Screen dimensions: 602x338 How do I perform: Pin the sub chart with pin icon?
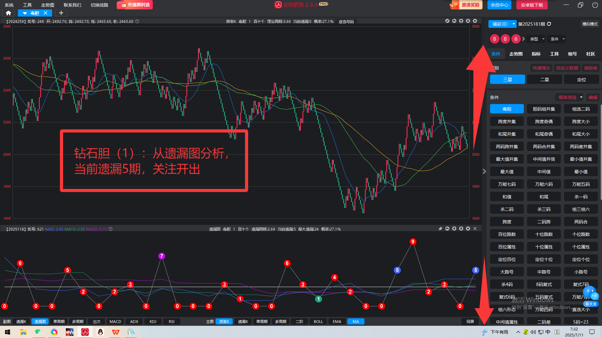coord(440,229)
